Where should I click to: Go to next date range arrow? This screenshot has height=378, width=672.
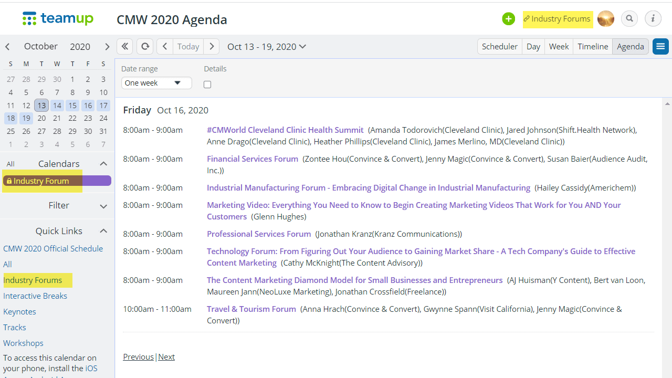[x=212, y=46]
